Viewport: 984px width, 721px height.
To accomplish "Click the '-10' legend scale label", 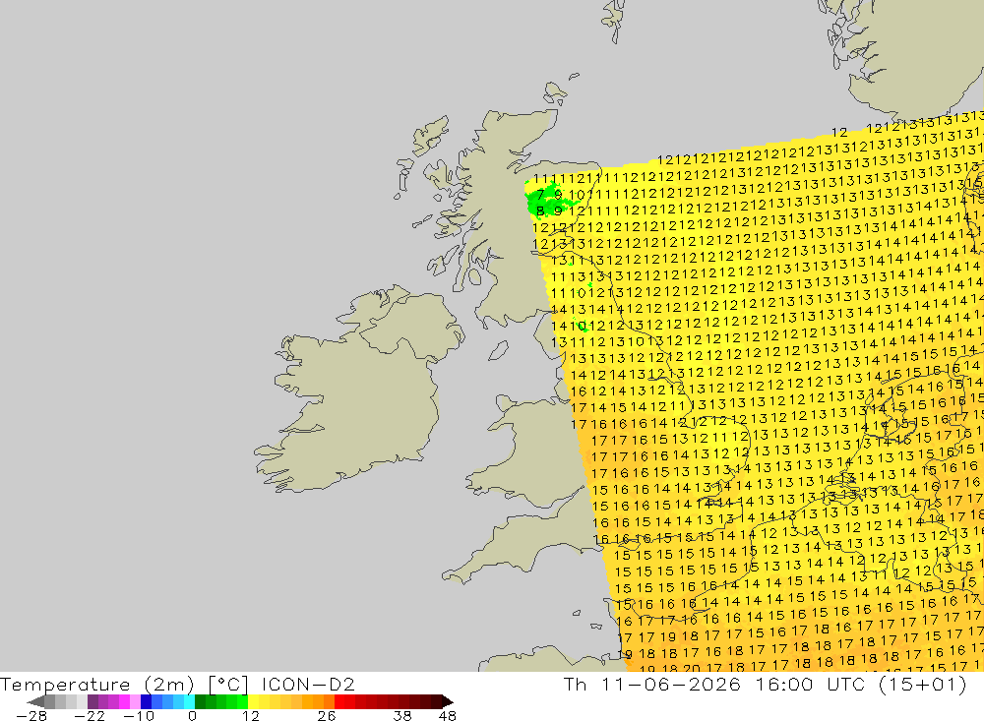I will (x=138, y=715).
